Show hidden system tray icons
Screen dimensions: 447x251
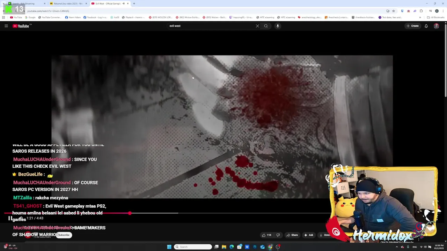pyautogui.click(x=397, y=247)
